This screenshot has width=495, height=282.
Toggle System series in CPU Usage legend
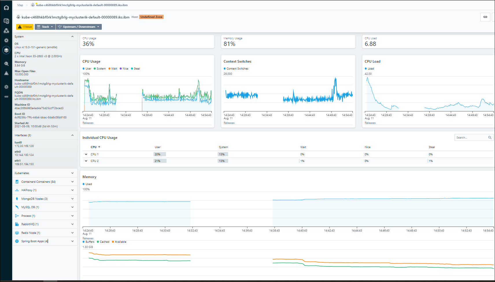[x=100, y=69]
